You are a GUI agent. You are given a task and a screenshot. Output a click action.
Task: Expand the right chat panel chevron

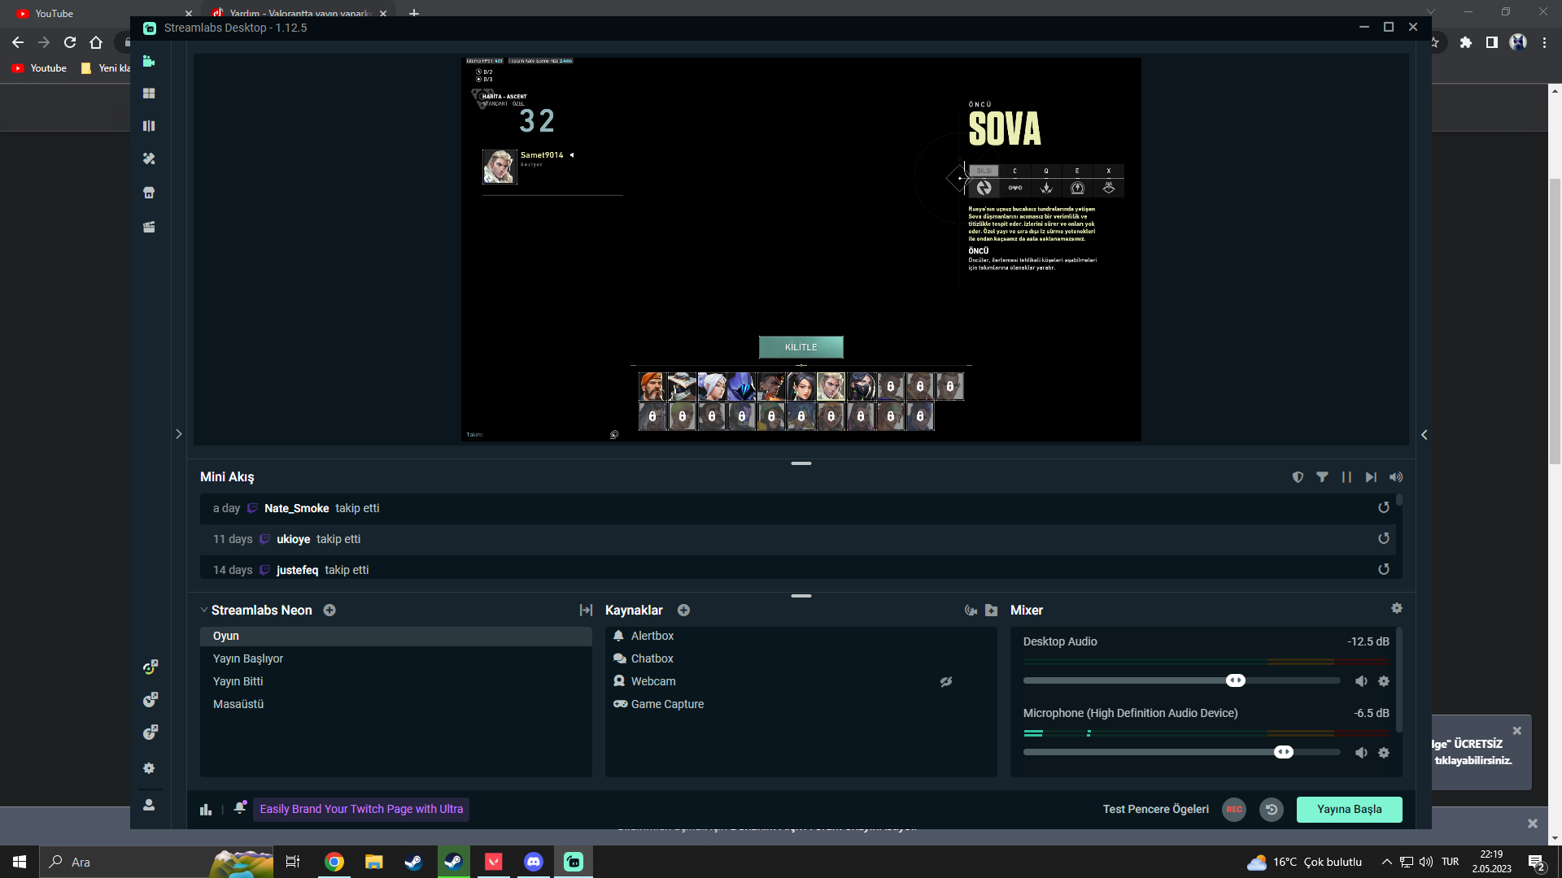pos(1424,435)
